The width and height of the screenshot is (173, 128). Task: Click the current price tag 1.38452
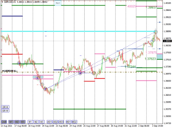coord(167,41)
